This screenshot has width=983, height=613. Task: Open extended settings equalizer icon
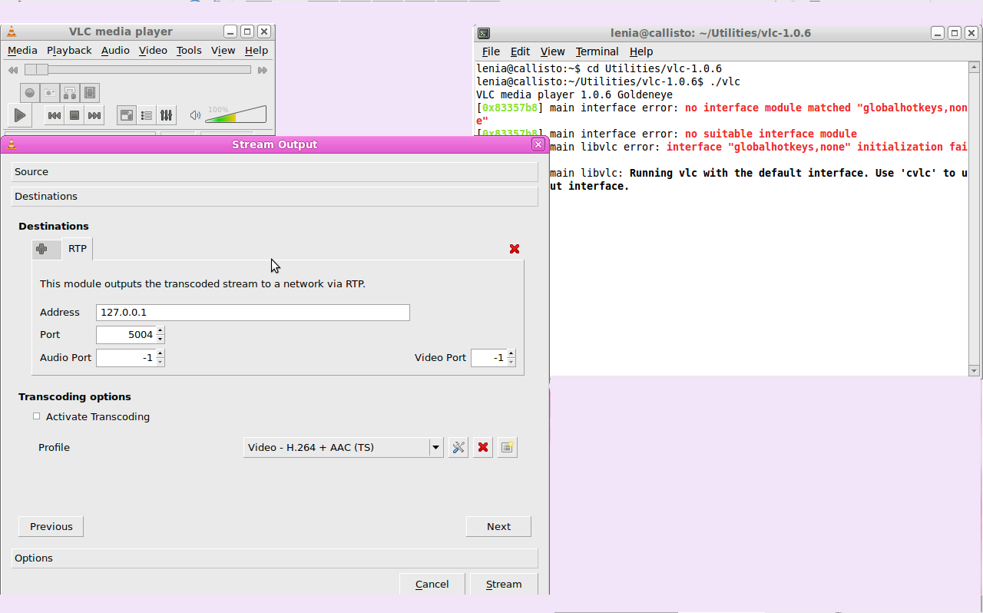click(x=167, y=115)
